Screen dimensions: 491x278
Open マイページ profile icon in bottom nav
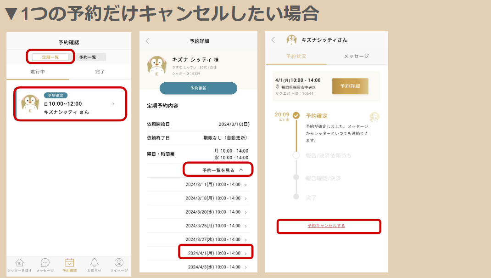(119, 262)
